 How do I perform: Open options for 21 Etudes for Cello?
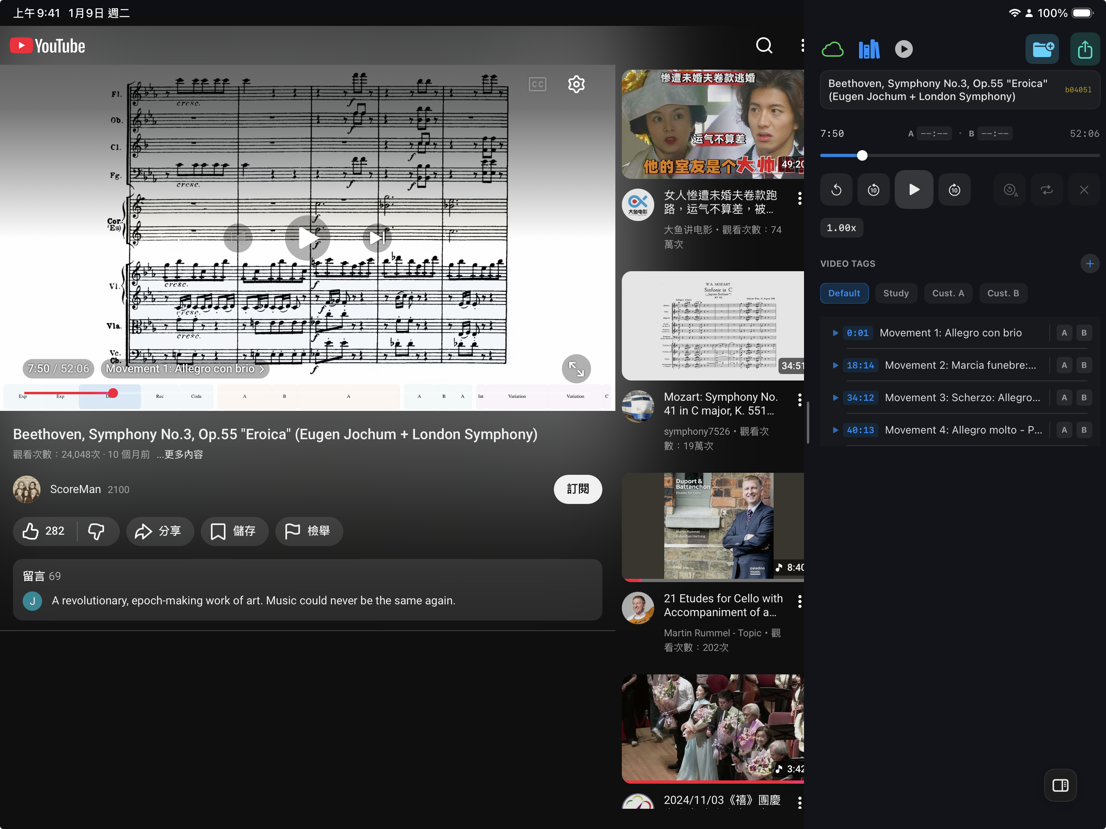(x=800, y=602)
